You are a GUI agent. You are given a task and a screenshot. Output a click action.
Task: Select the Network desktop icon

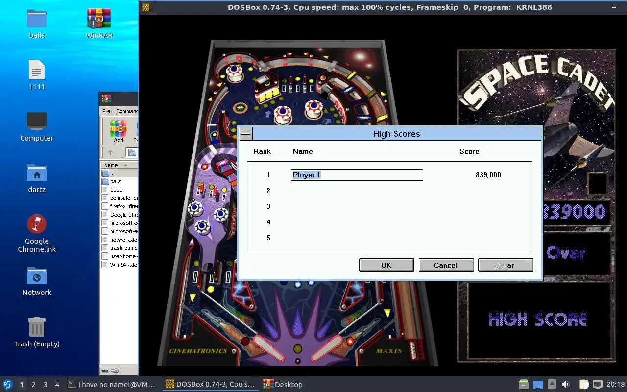click(x=37, y=281)
